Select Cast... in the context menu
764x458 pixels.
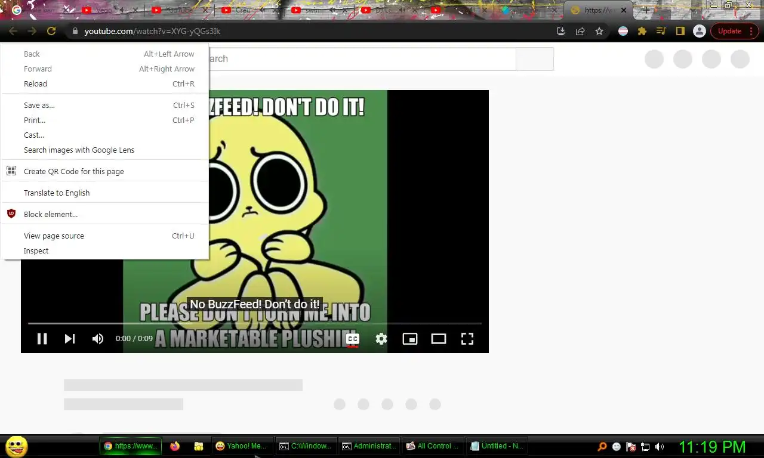[105, 135]
